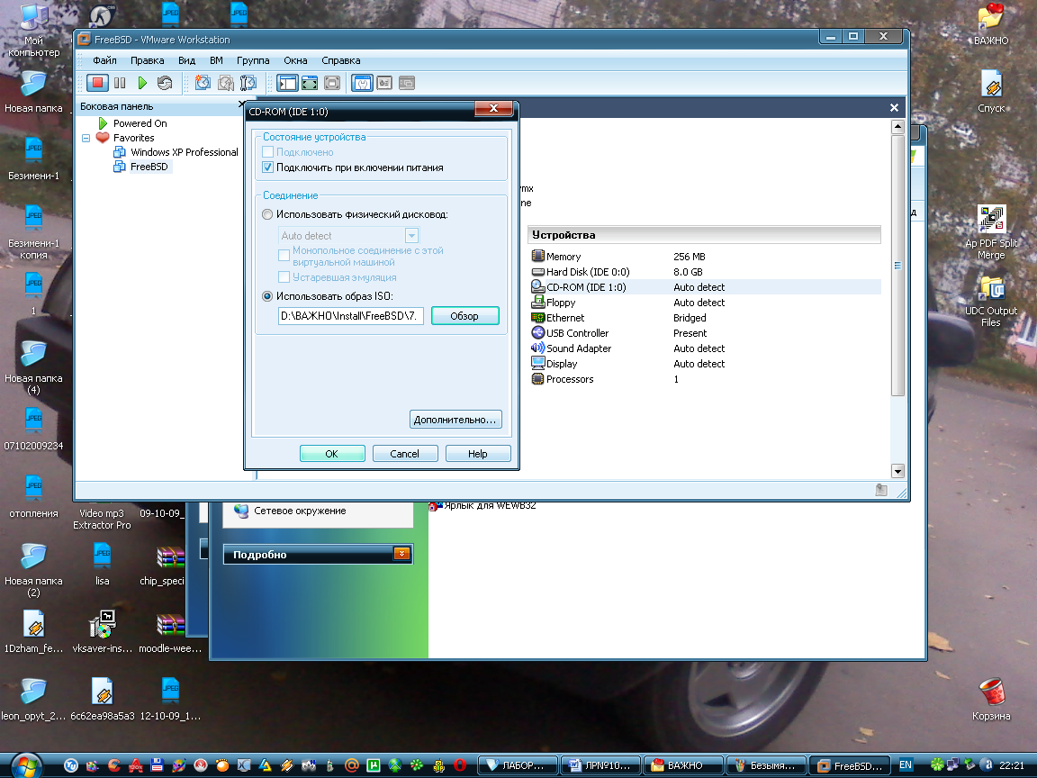
Task: Click the green Power On play icon
Action: [142, 83]
